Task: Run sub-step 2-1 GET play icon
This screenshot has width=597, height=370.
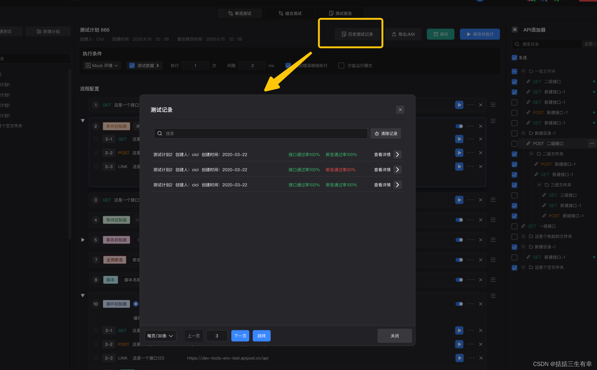Action: 459,139
